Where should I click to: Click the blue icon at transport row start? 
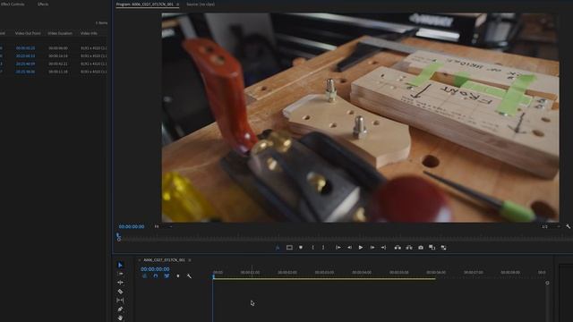point(278,248)
